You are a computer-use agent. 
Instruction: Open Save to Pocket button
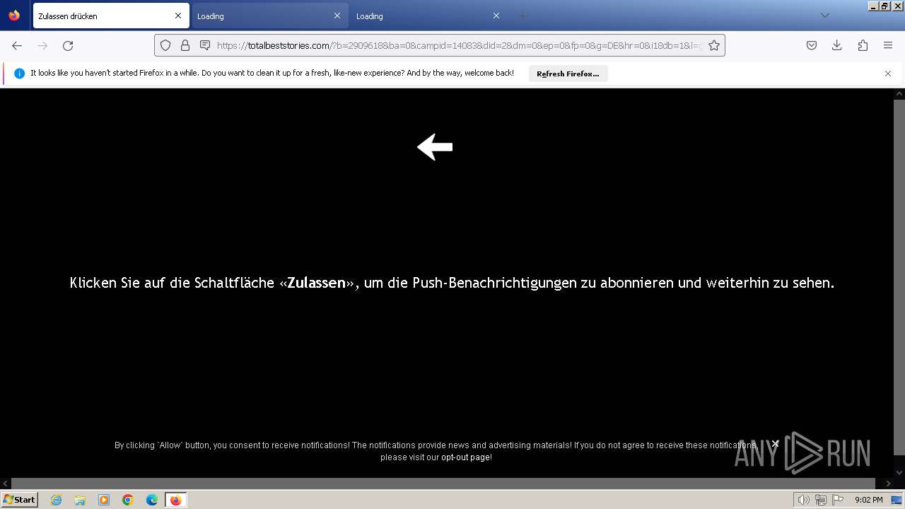pos(812,45)
